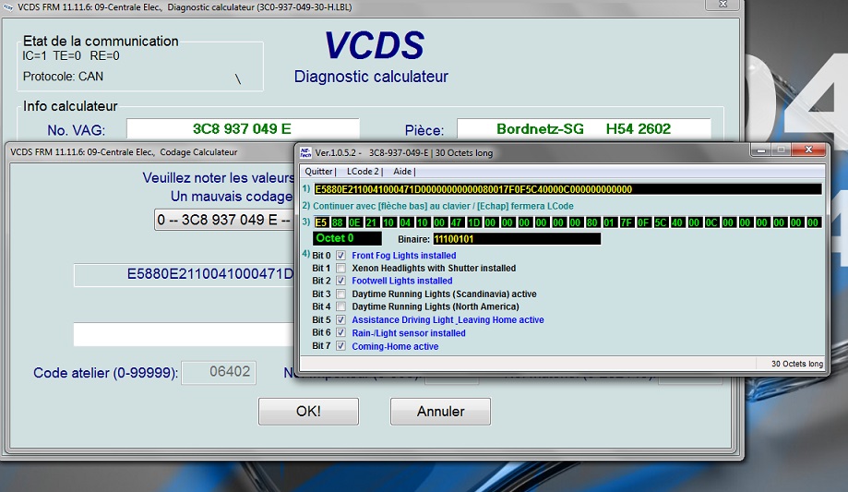This screenshot has width=848, height=492.
Task: Open the 3C8 937 049 E module dropdown
Action: coord(223,220)
